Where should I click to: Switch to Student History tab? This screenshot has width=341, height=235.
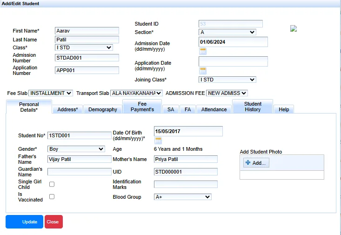[253, 107]
